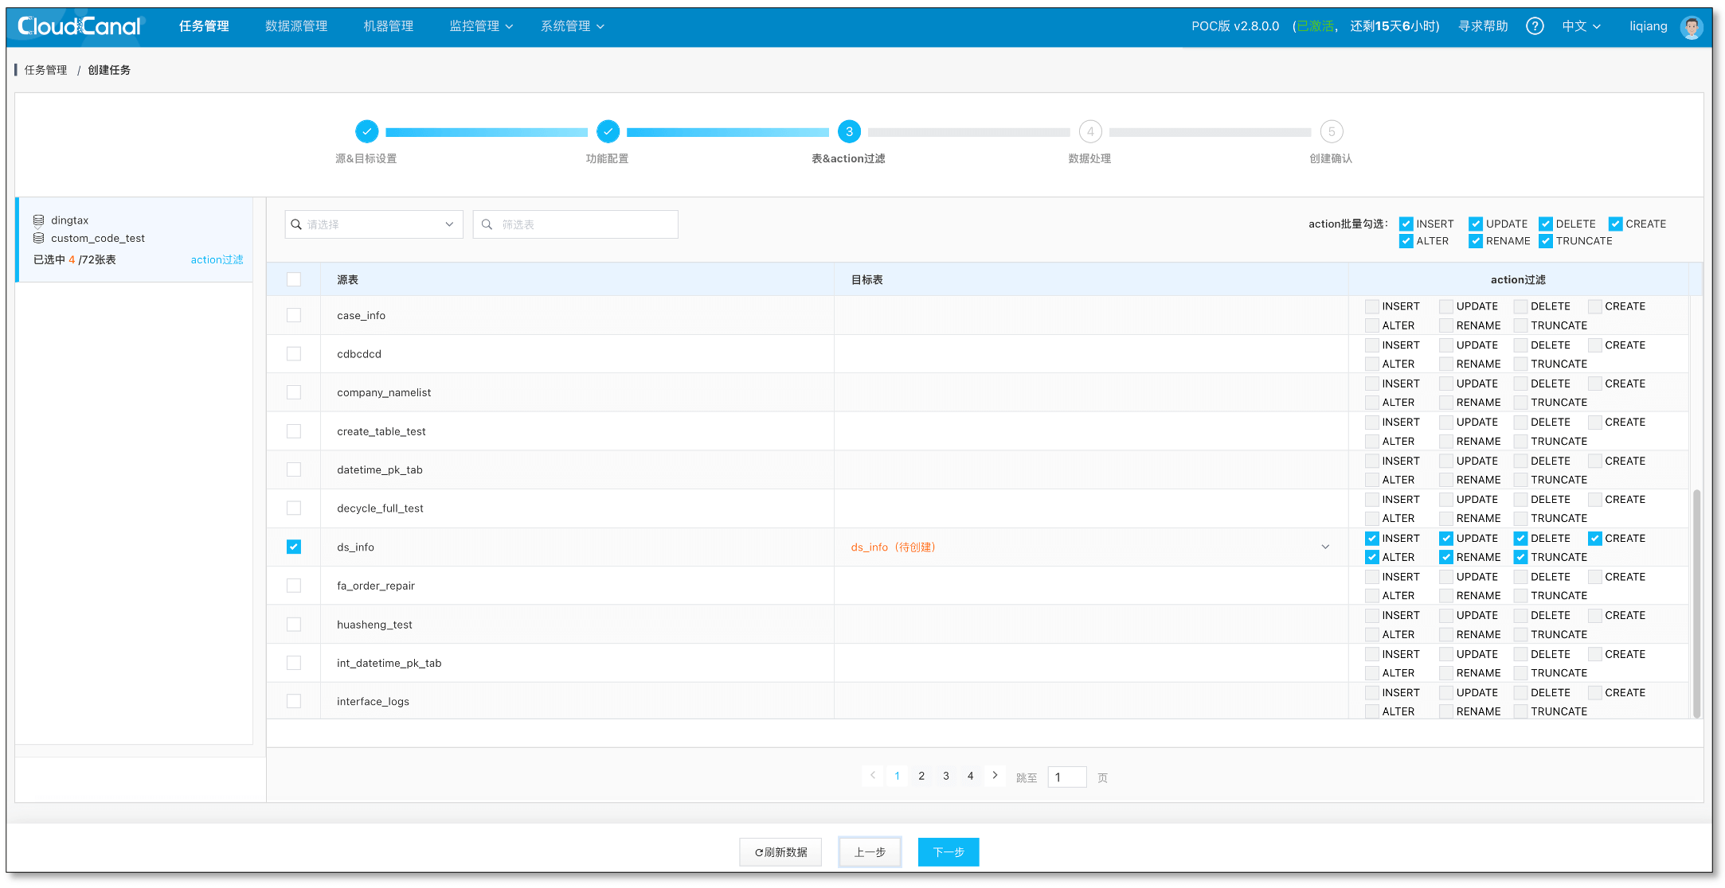Uncheck the batch TRUNCATE checkbox

tap(1545, 240)
